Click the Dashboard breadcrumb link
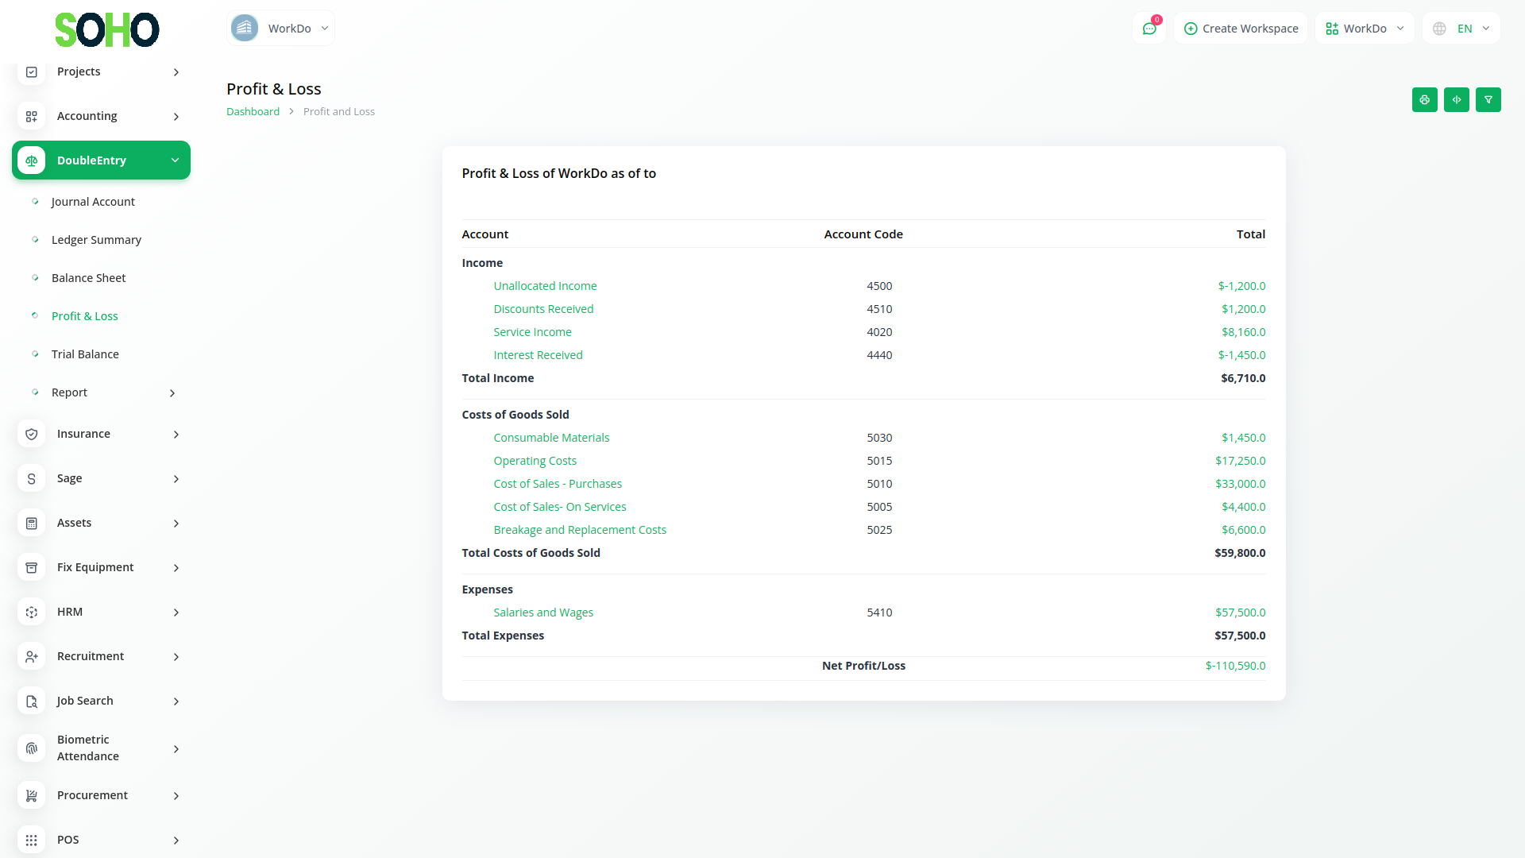The image size is (1525, 858). click(x=253, y=112)
